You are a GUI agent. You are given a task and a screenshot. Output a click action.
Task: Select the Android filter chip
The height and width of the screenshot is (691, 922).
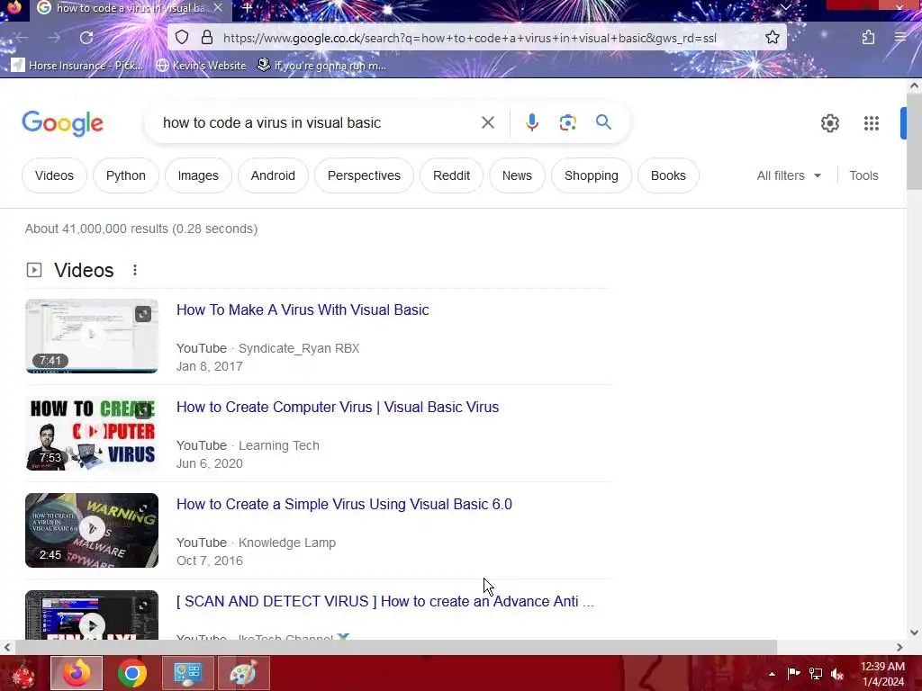273,175
